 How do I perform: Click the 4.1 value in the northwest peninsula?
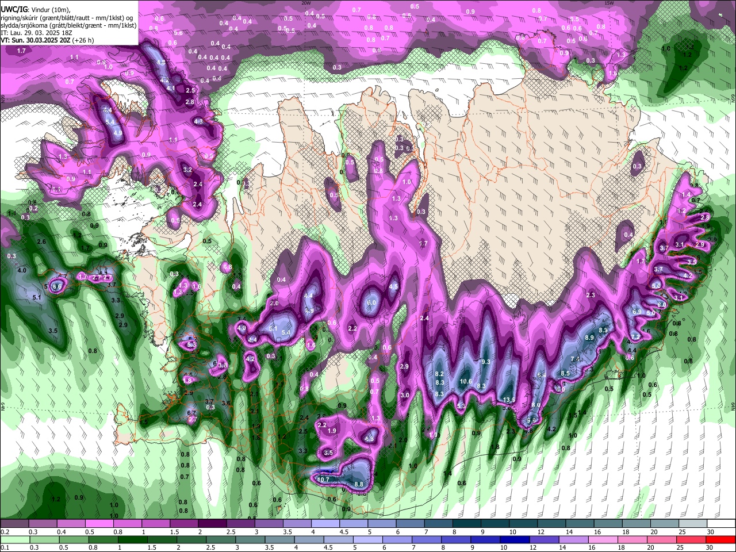[171, 89]
